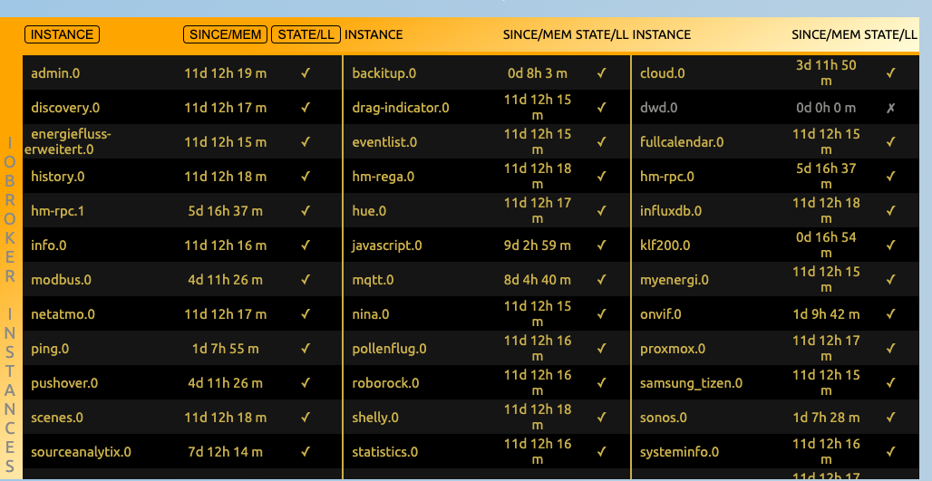Select the myenergi.0 instance name
The width and height of the screenshot is (932, 481).
(674, 280)
